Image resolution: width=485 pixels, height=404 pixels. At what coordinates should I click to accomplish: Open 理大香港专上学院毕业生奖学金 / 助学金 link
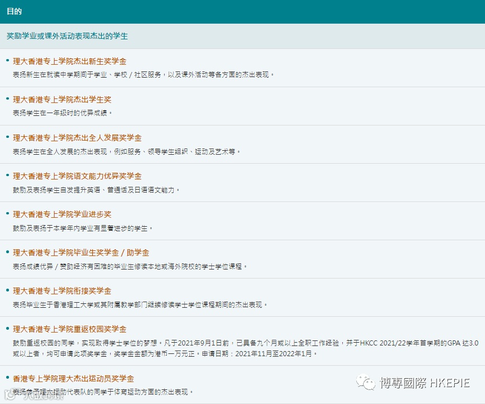(81, 253)
